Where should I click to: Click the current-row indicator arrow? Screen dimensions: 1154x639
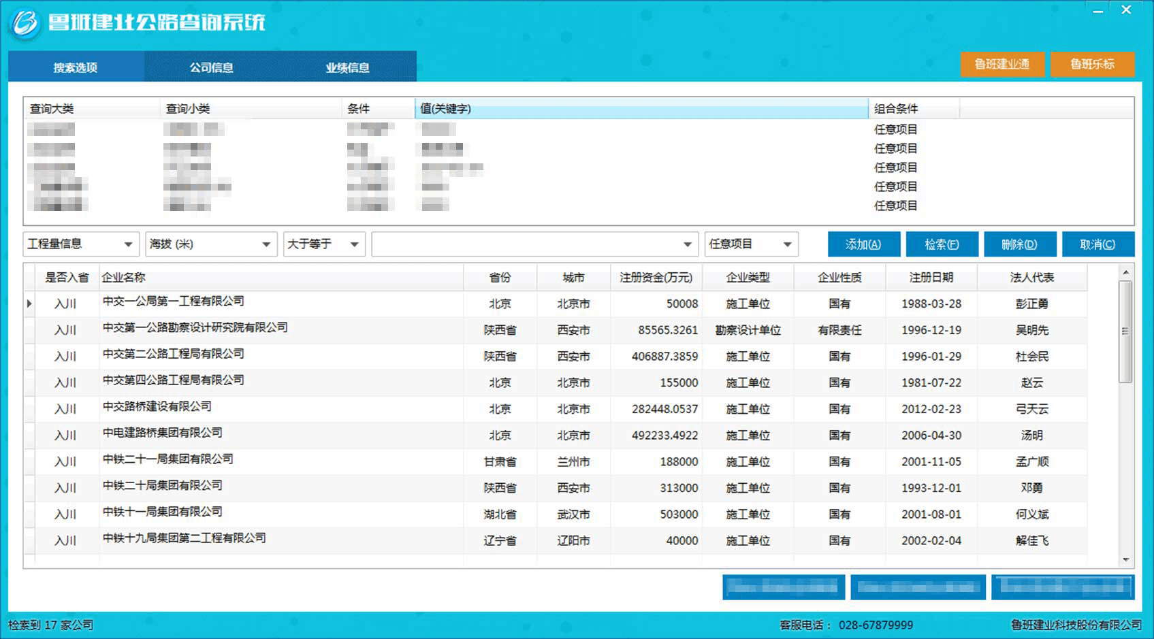pyautogui.click(x=29, y=304)
